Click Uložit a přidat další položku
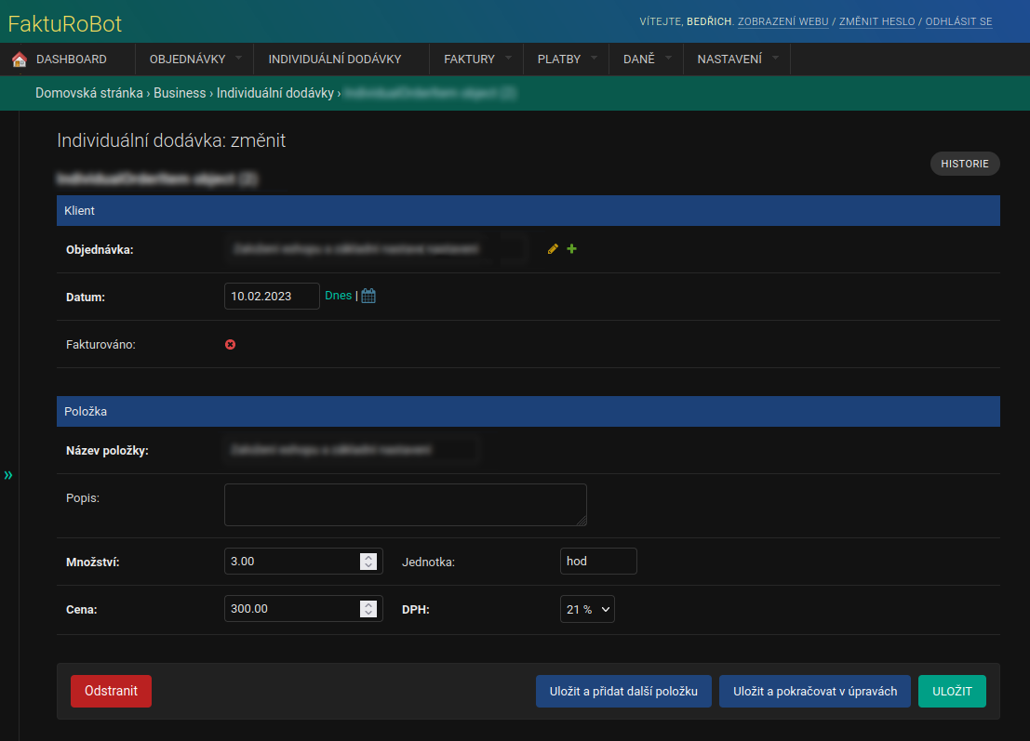1030x741 pixels. point(623,692)
